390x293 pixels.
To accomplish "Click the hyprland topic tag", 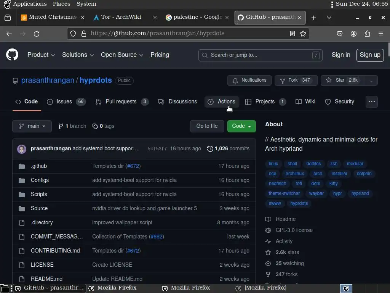I will (360, 193).
